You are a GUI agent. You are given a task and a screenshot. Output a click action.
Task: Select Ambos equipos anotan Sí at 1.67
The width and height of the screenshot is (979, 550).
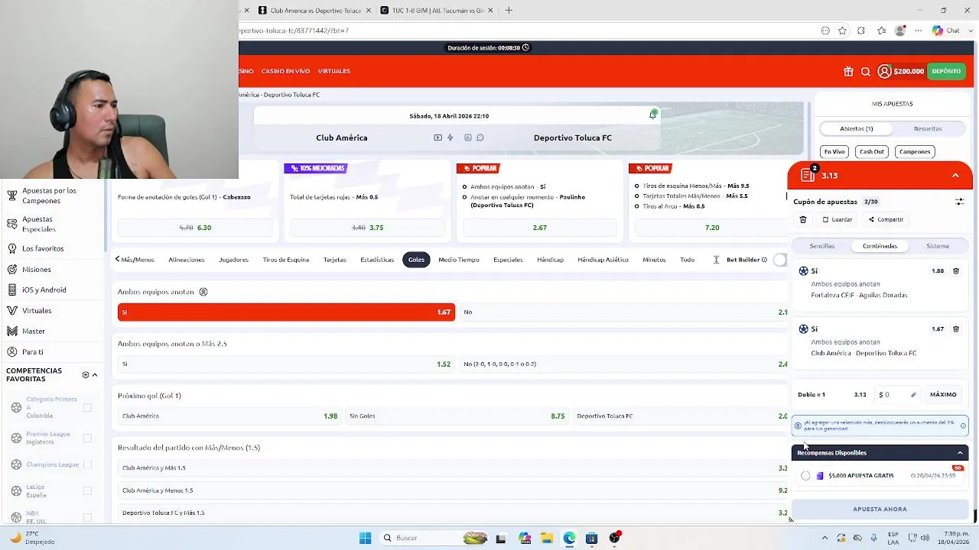click(x=286, y=312)
